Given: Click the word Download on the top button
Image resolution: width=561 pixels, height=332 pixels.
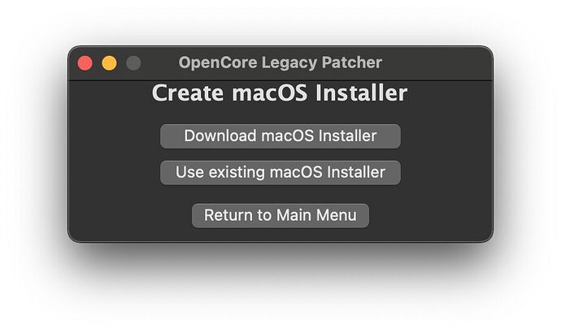Looking at the screenshot, I should [x=220, y=136].
